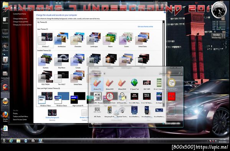Screen dimensions: 230x151
Task: Apply The VAULT theme
Action: [x=62, y=78]
